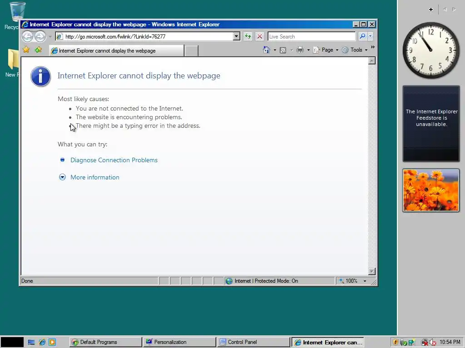The width and height of the screenshot is (465, 348).
Task: Click the scroll down arrow of page scrollbar
Action: 372,271
